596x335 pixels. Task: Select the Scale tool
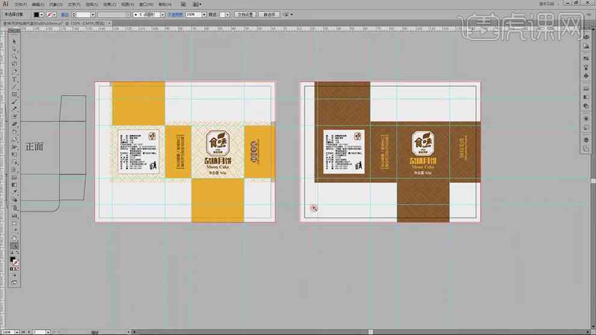tap(14, 140)
